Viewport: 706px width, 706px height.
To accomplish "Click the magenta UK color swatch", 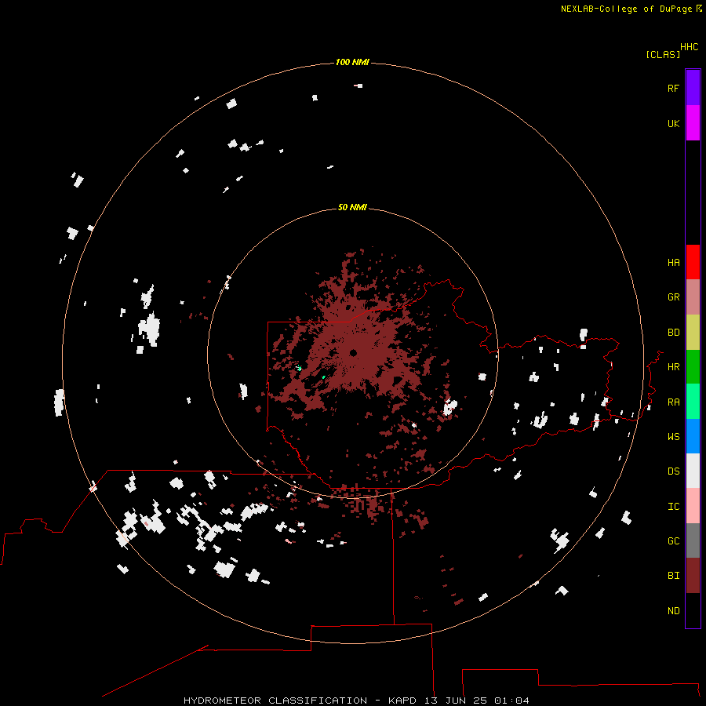I will click(693, 123).
